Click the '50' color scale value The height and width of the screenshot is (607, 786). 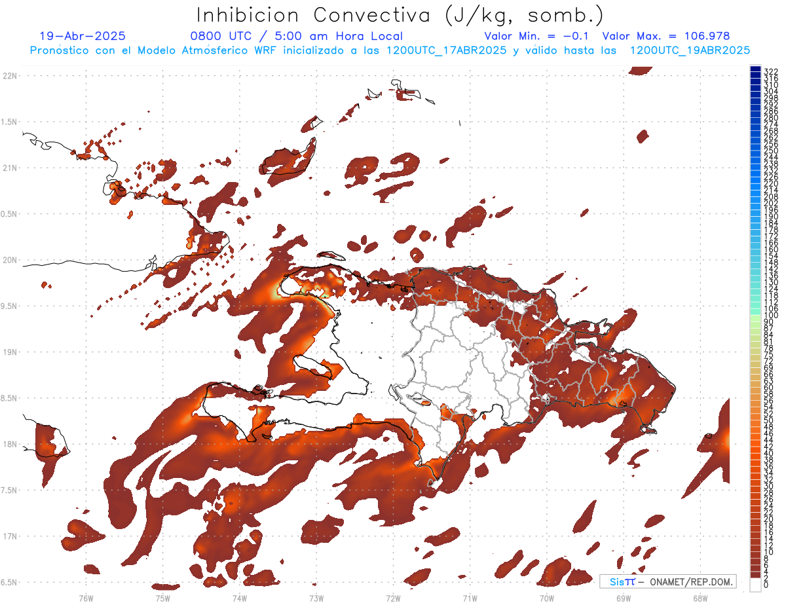click(769, 420)
